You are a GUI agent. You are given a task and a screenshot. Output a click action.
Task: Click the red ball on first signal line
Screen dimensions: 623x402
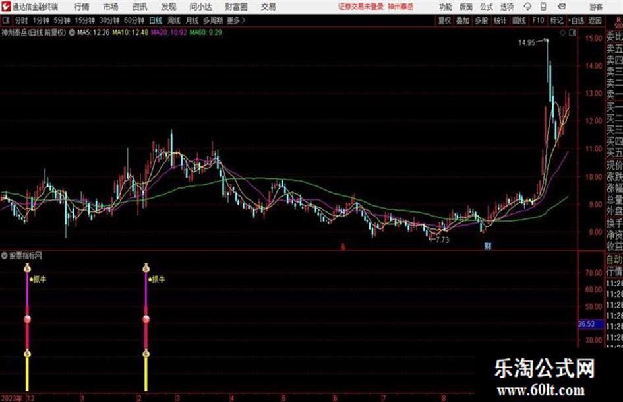point(27,319)
